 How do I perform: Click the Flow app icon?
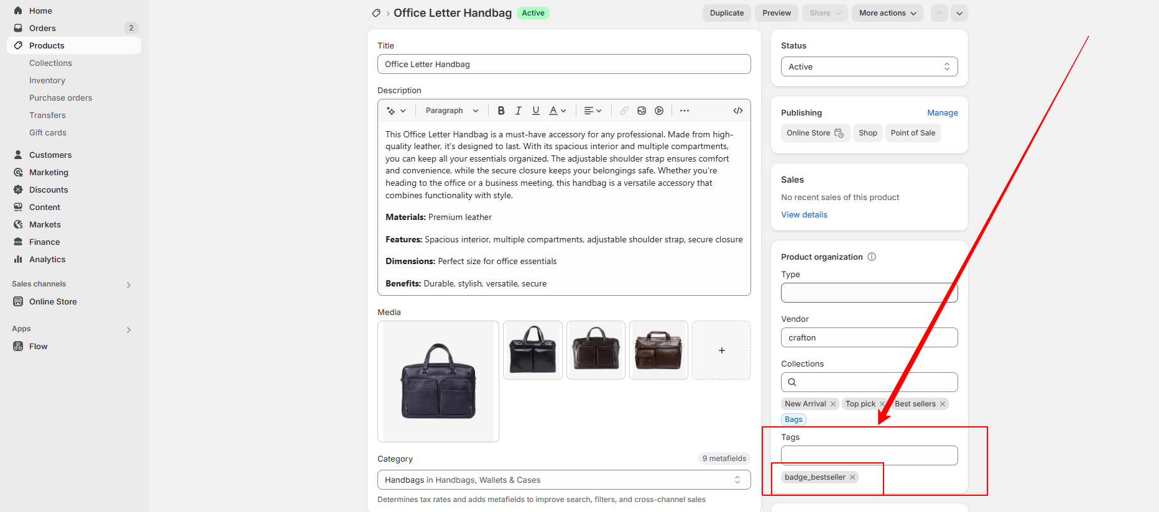(x=18, y=346)
